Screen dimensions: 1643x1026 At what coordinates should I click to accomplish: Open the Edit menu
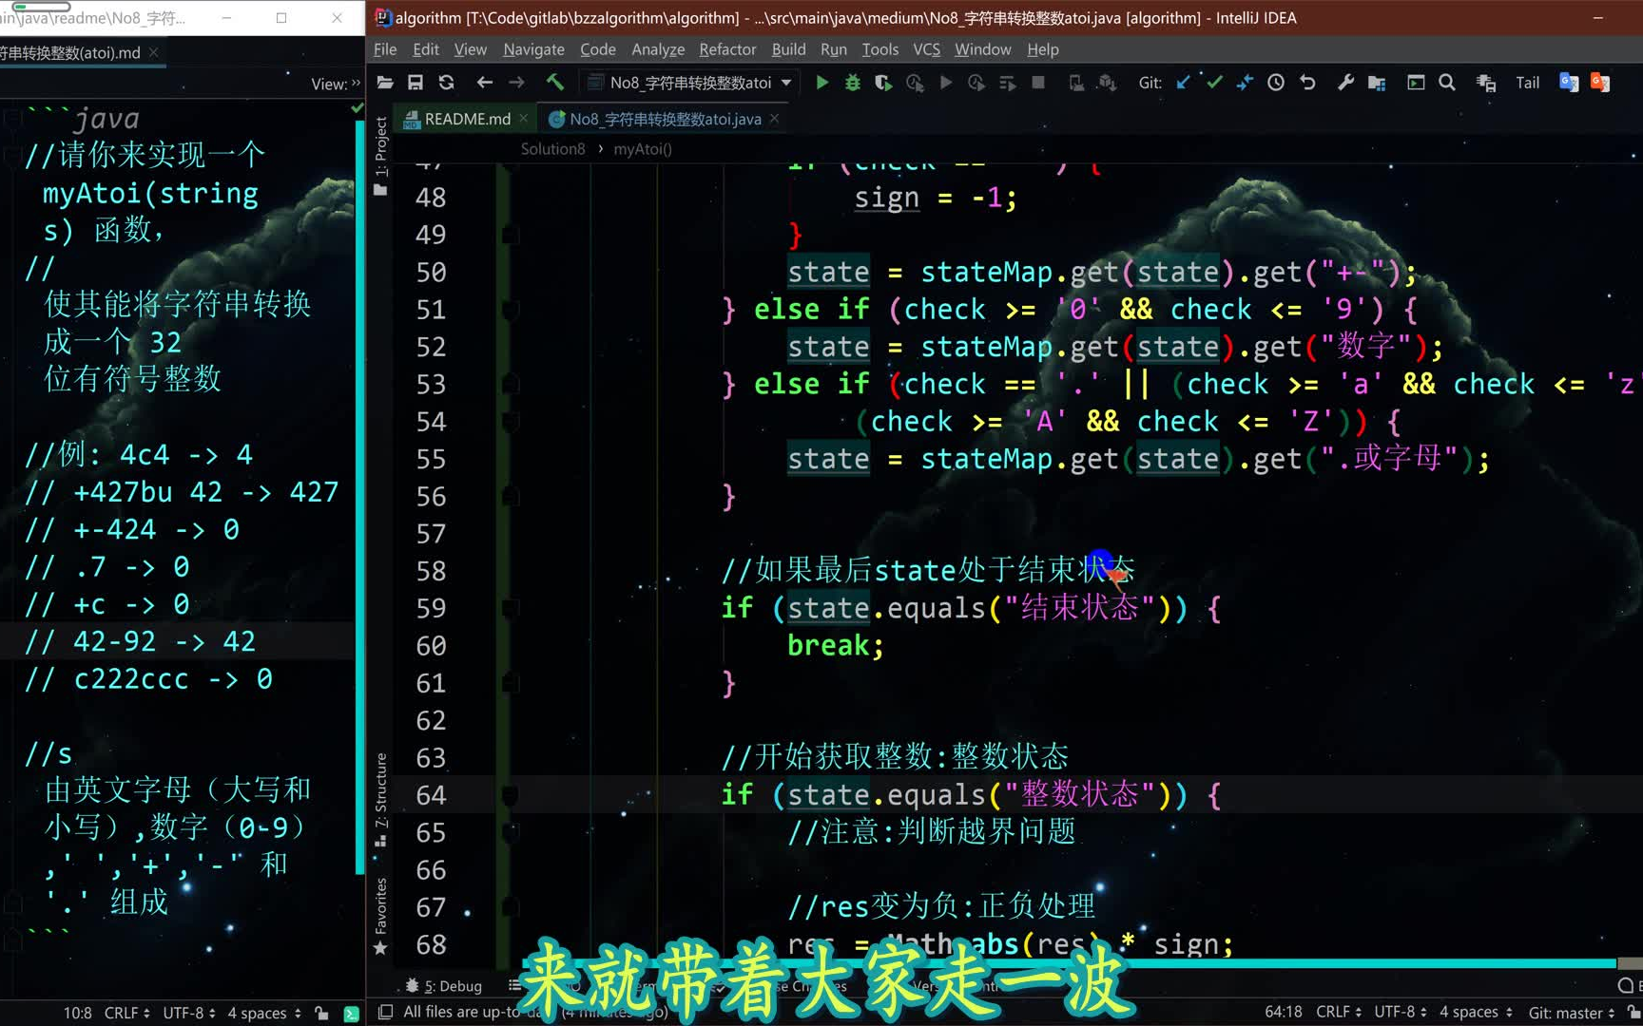(426, 49)
